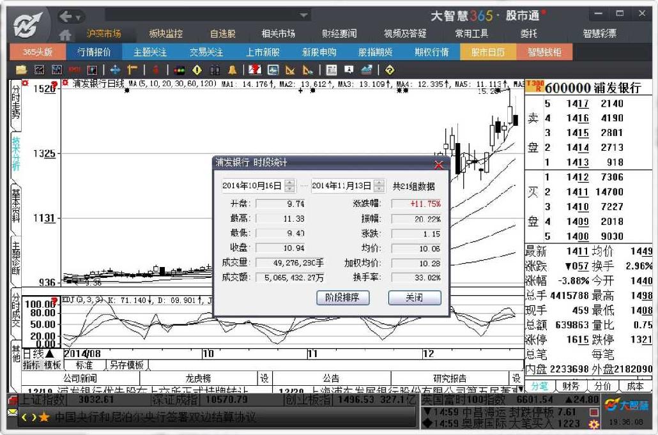Open the 分价 tab in quote panel

602,386
